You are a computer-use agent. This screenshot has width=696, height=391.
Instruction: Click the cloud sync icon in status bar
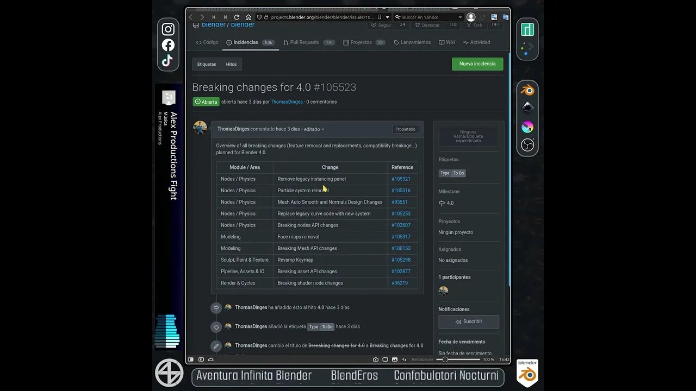pos(211,360)
